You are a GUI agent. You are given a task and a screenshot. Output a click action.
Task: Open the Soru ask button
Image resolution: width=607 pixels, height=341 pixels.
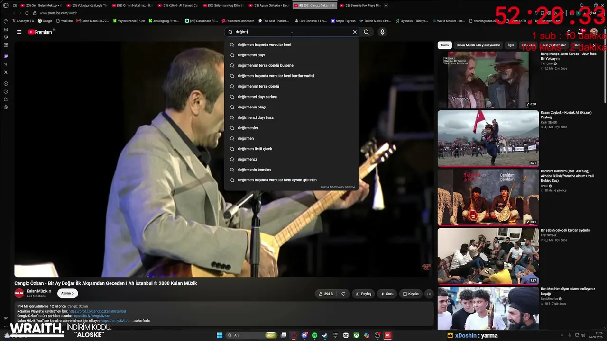point(387,294)
